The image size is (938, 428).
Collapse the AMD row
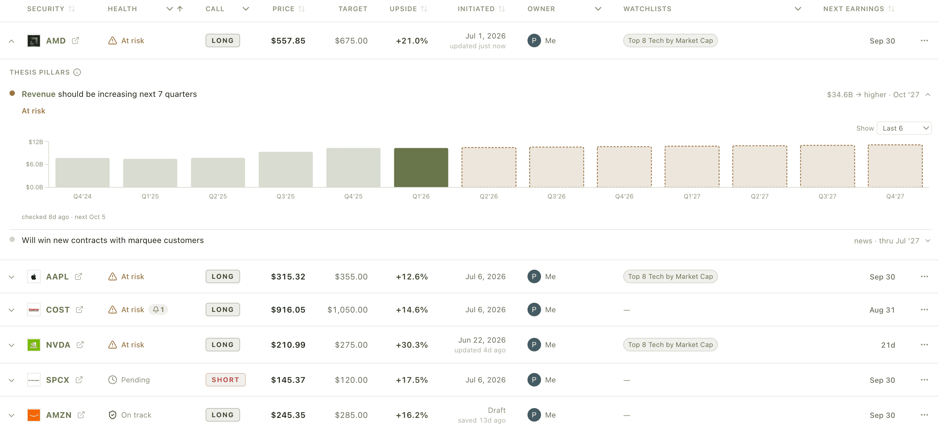click(x=11, y=41)
